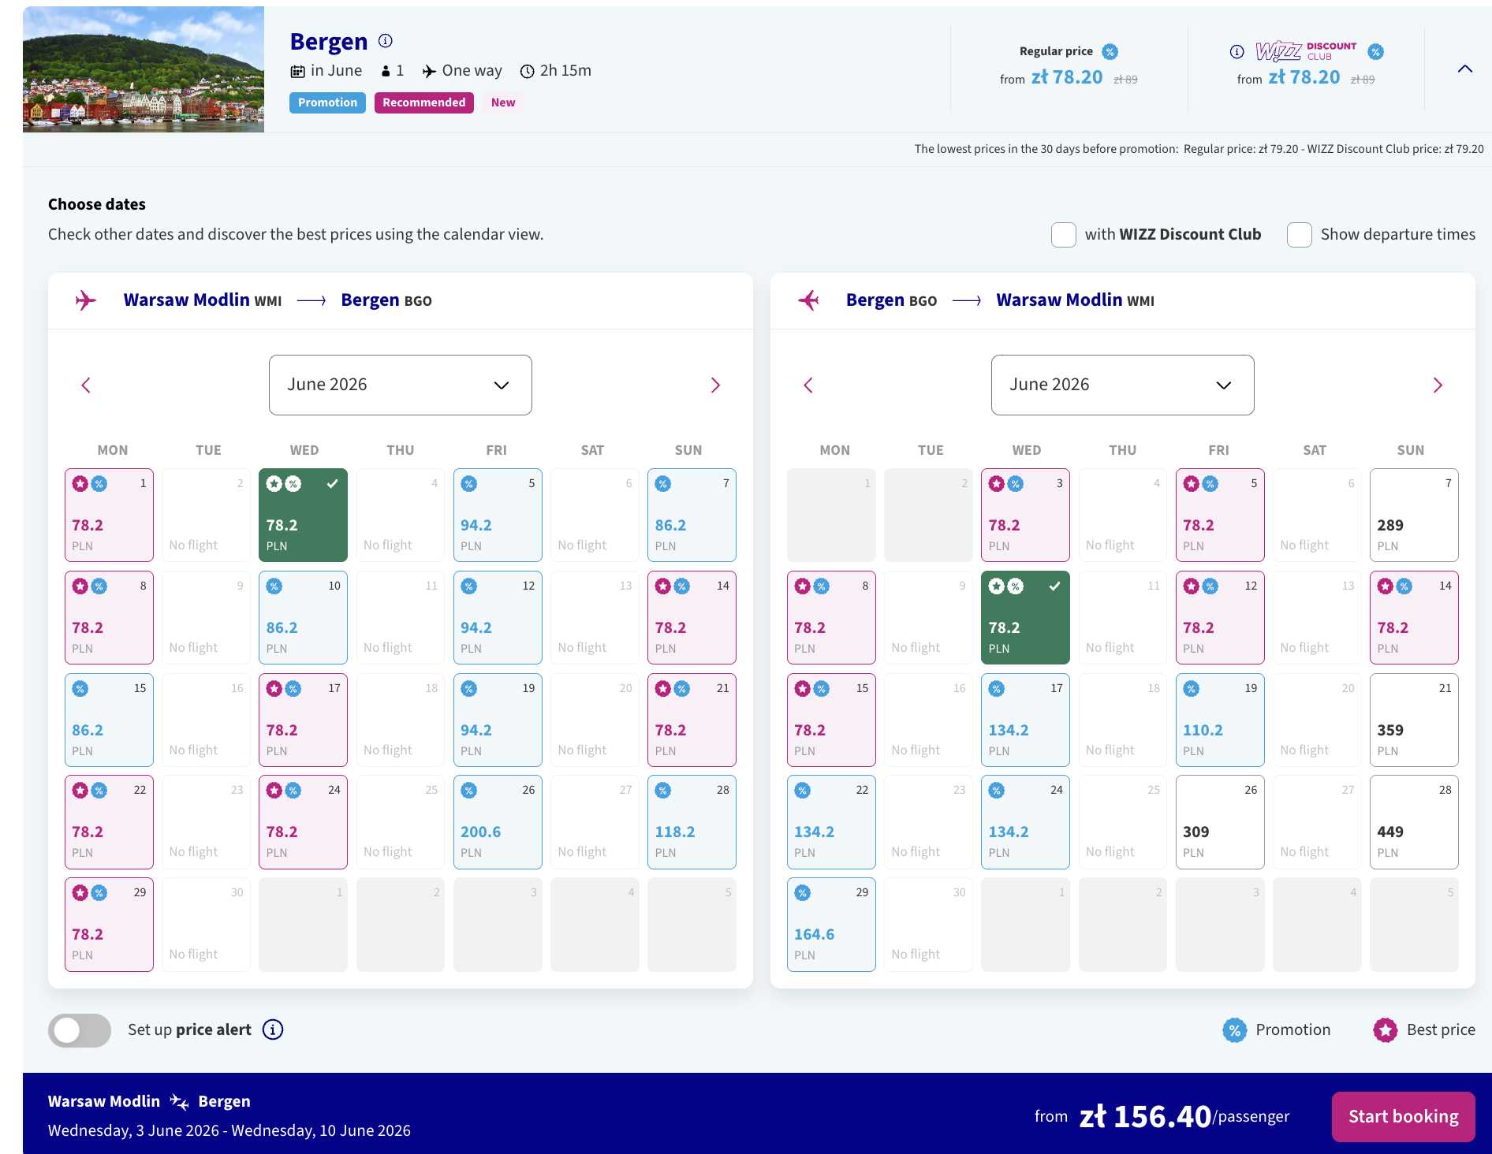Collapse the Bergen destination panel

click(1464, 69)
